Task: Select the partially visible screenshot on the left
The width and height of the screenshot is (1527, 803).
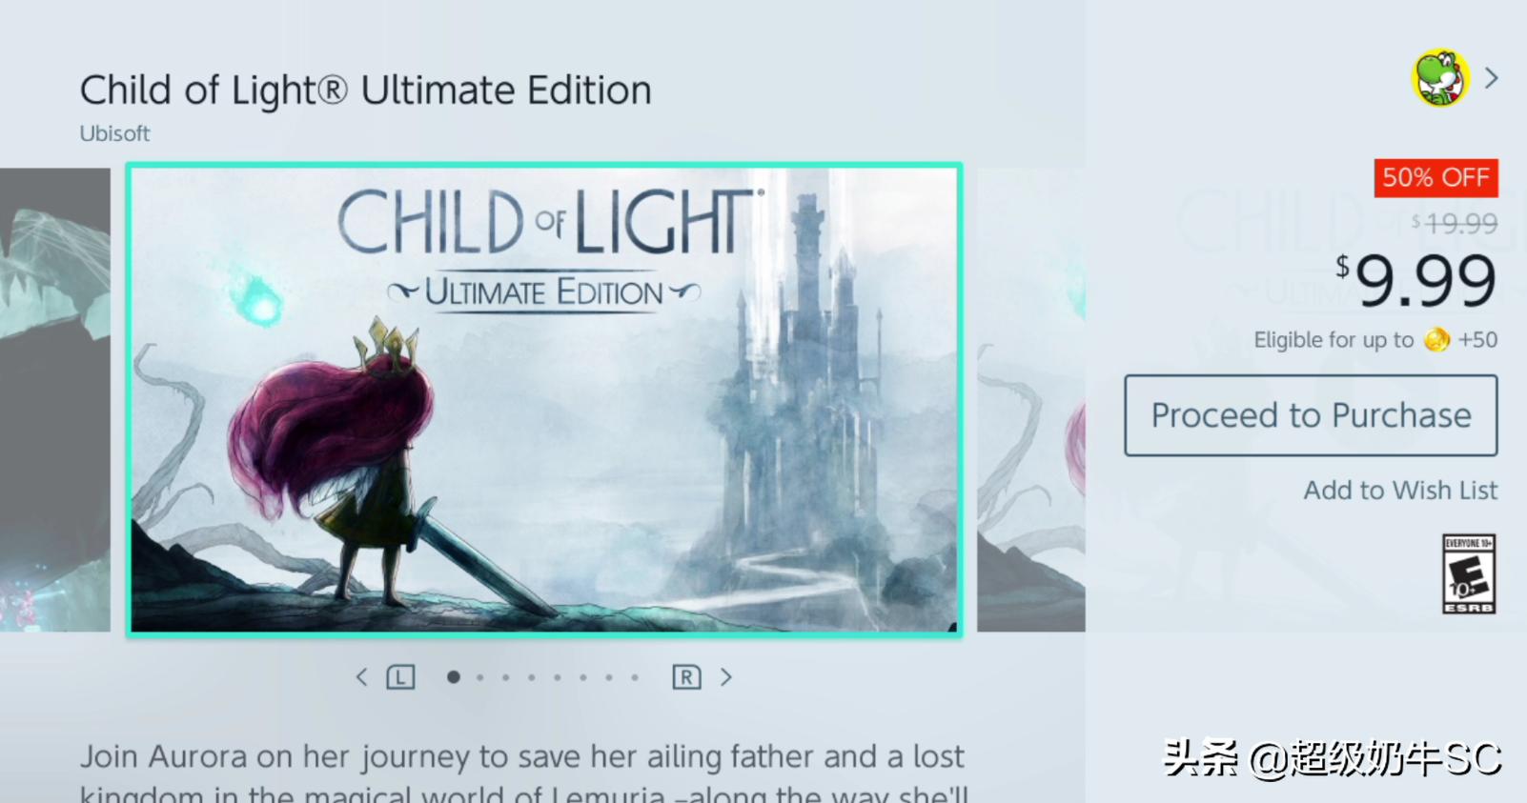Action: (x=54, y=399)
